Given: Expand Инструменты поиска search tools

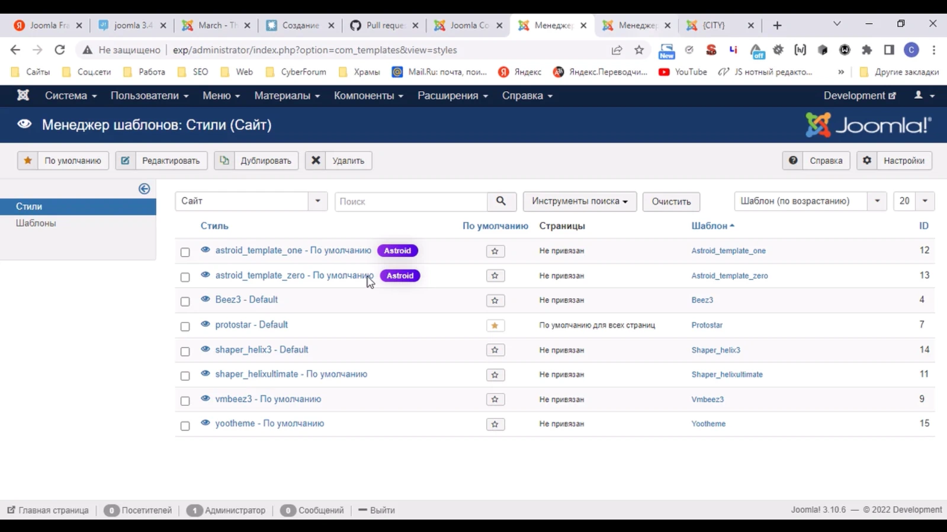Looking at the screenshot, I should (x=580, y=201).
